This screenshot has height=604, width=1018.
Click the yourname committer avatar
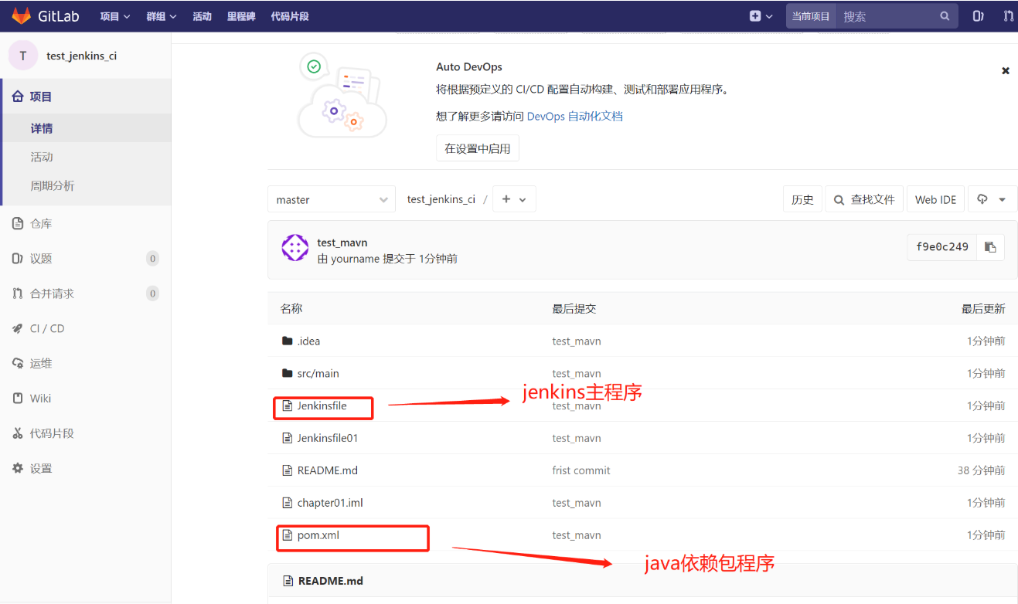coord(295,248)
